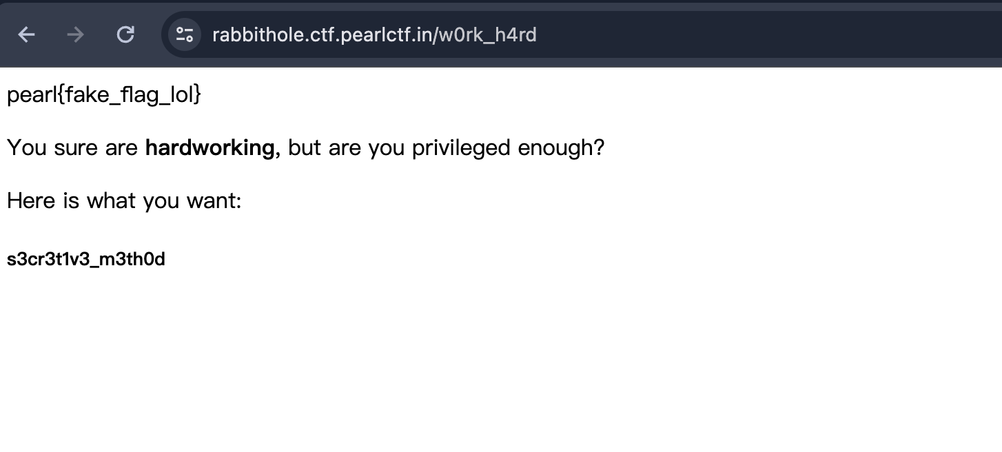Click the word Here starting third line
The image size is (1002, 452).
tap(30, 201)
